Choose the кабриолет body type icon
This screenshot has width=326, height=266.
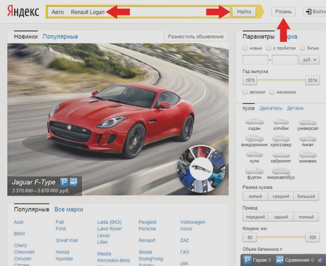click(281, 155)
